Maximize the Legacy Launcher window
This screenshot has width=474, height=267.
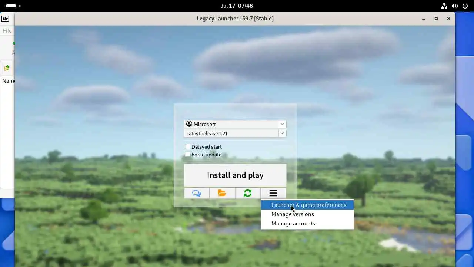point(436,19)
